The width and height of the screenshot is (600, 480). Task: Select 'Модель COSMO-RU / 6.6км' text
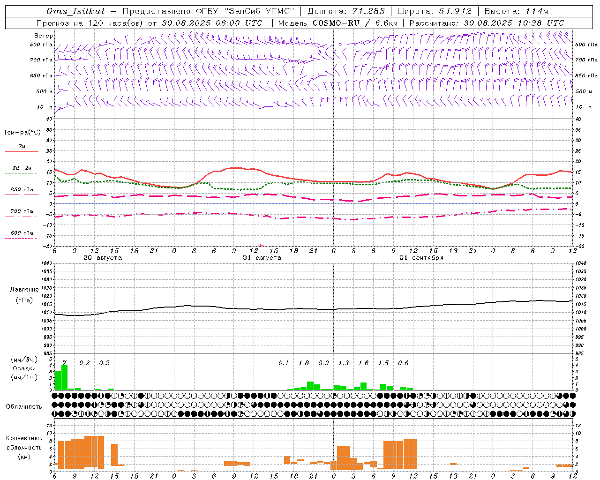(x=338, y=23)
